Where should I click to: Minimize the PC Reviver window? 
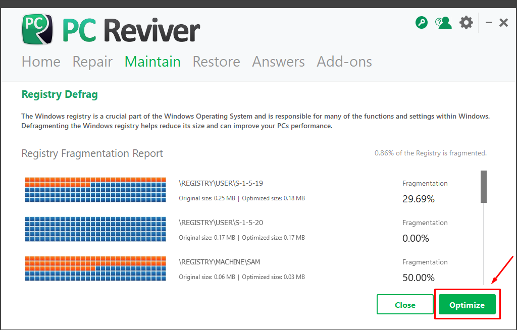489,23
